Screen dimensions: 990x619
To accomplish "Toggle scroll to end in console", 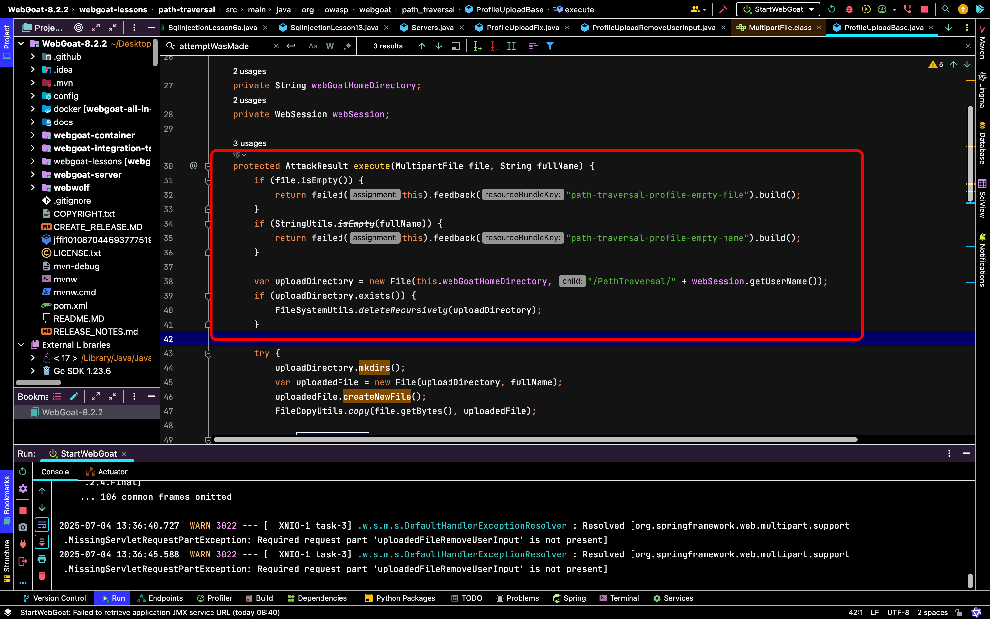I will [x=42, y=542].
